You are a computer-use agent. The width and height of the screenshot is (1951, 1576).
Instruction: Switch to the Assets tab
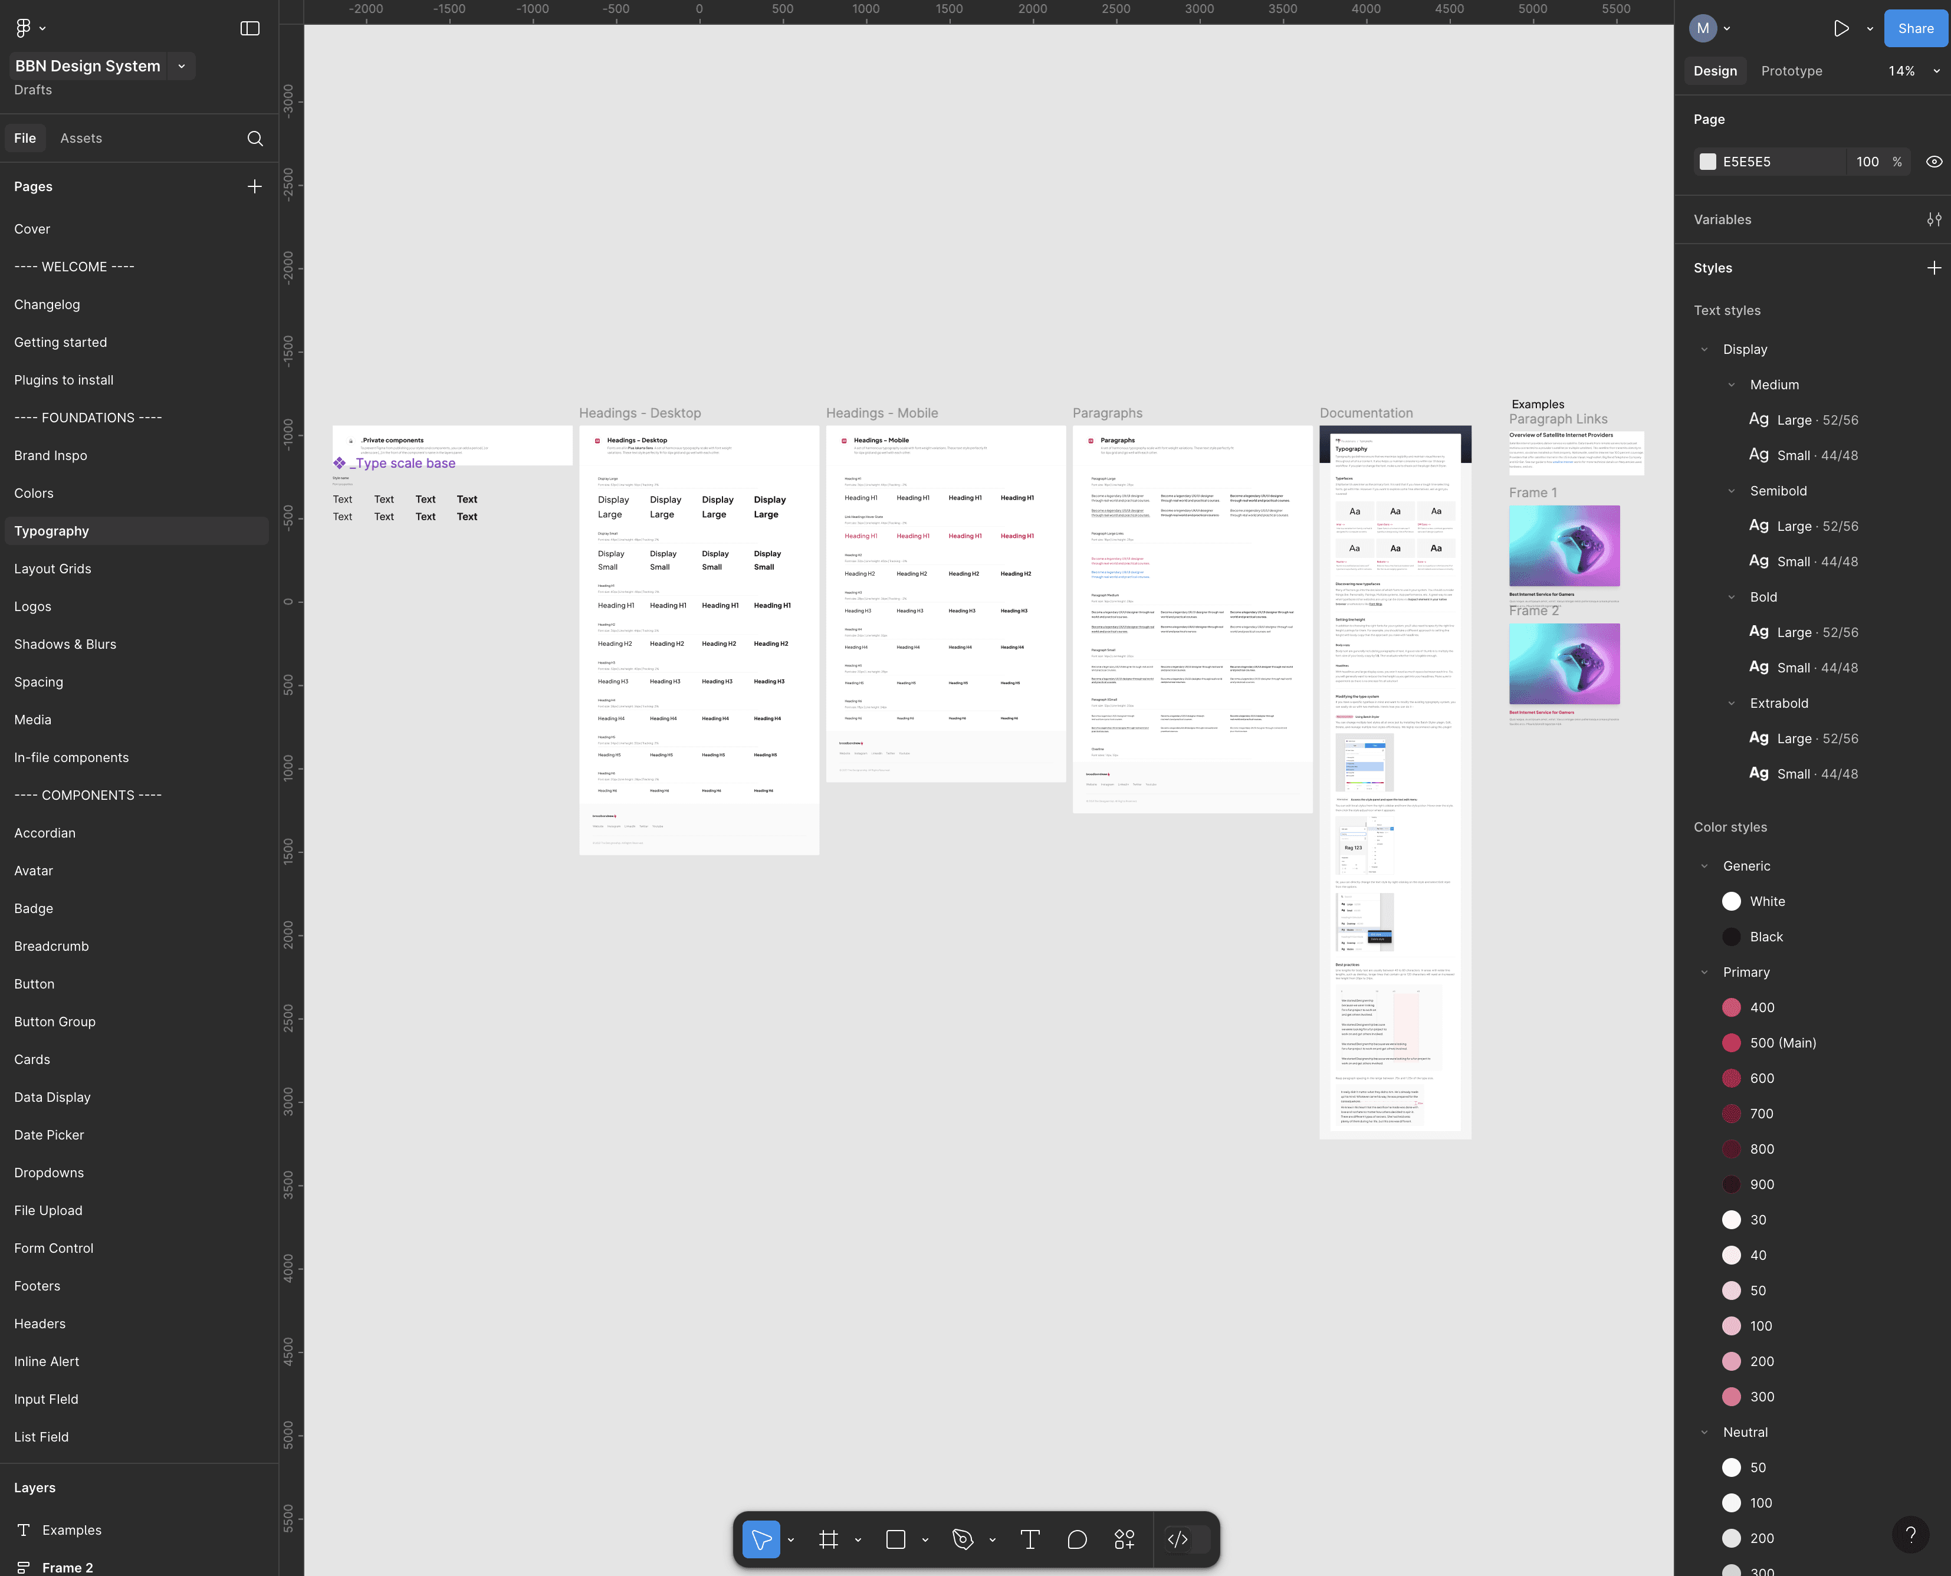tap(81, 138)
